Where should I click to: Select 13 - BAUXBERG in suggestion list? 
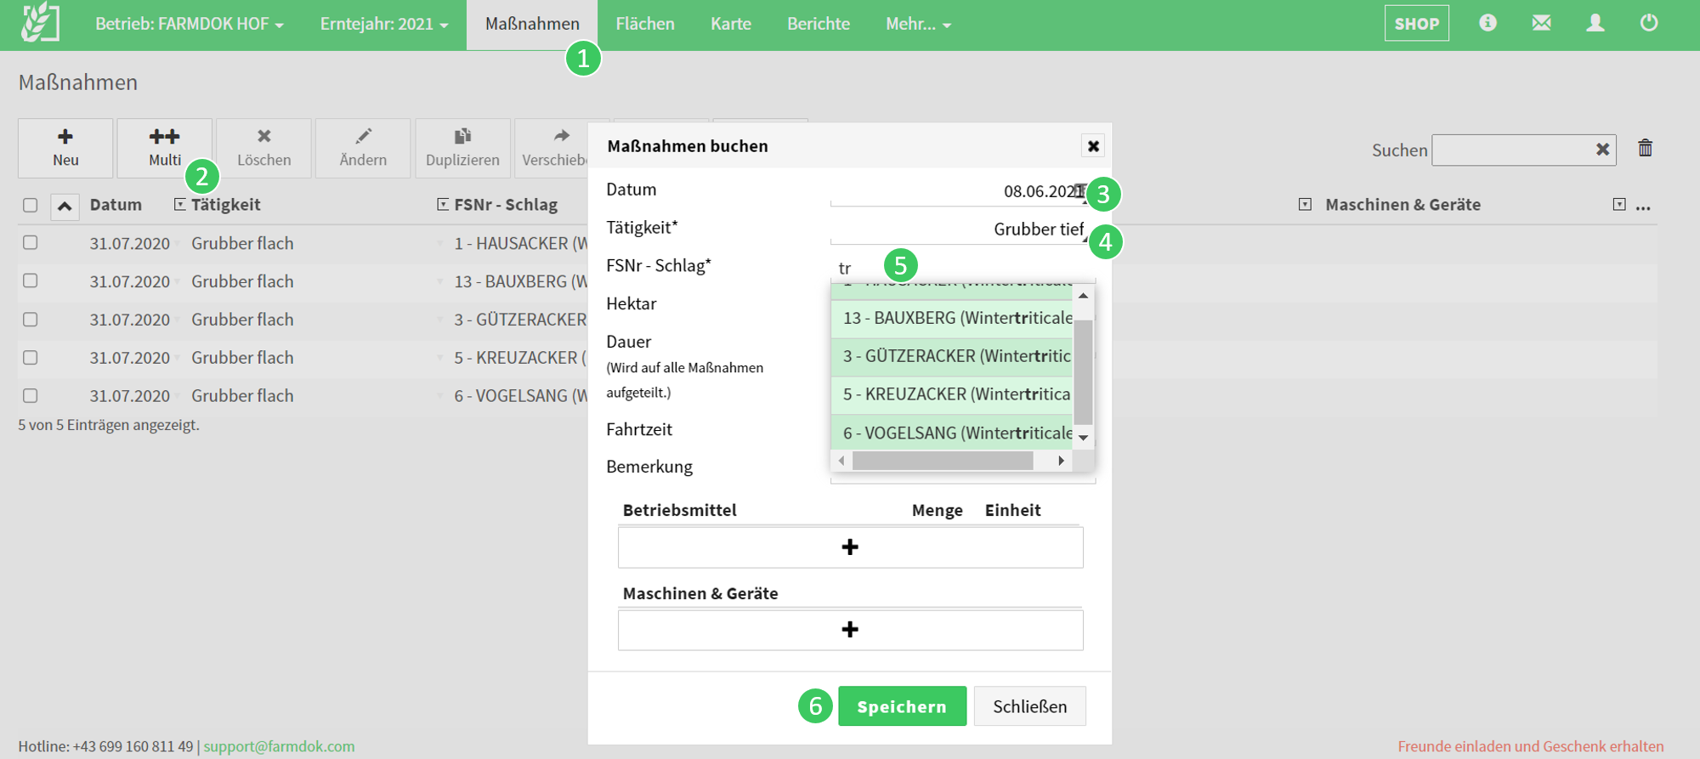(952, 318)
